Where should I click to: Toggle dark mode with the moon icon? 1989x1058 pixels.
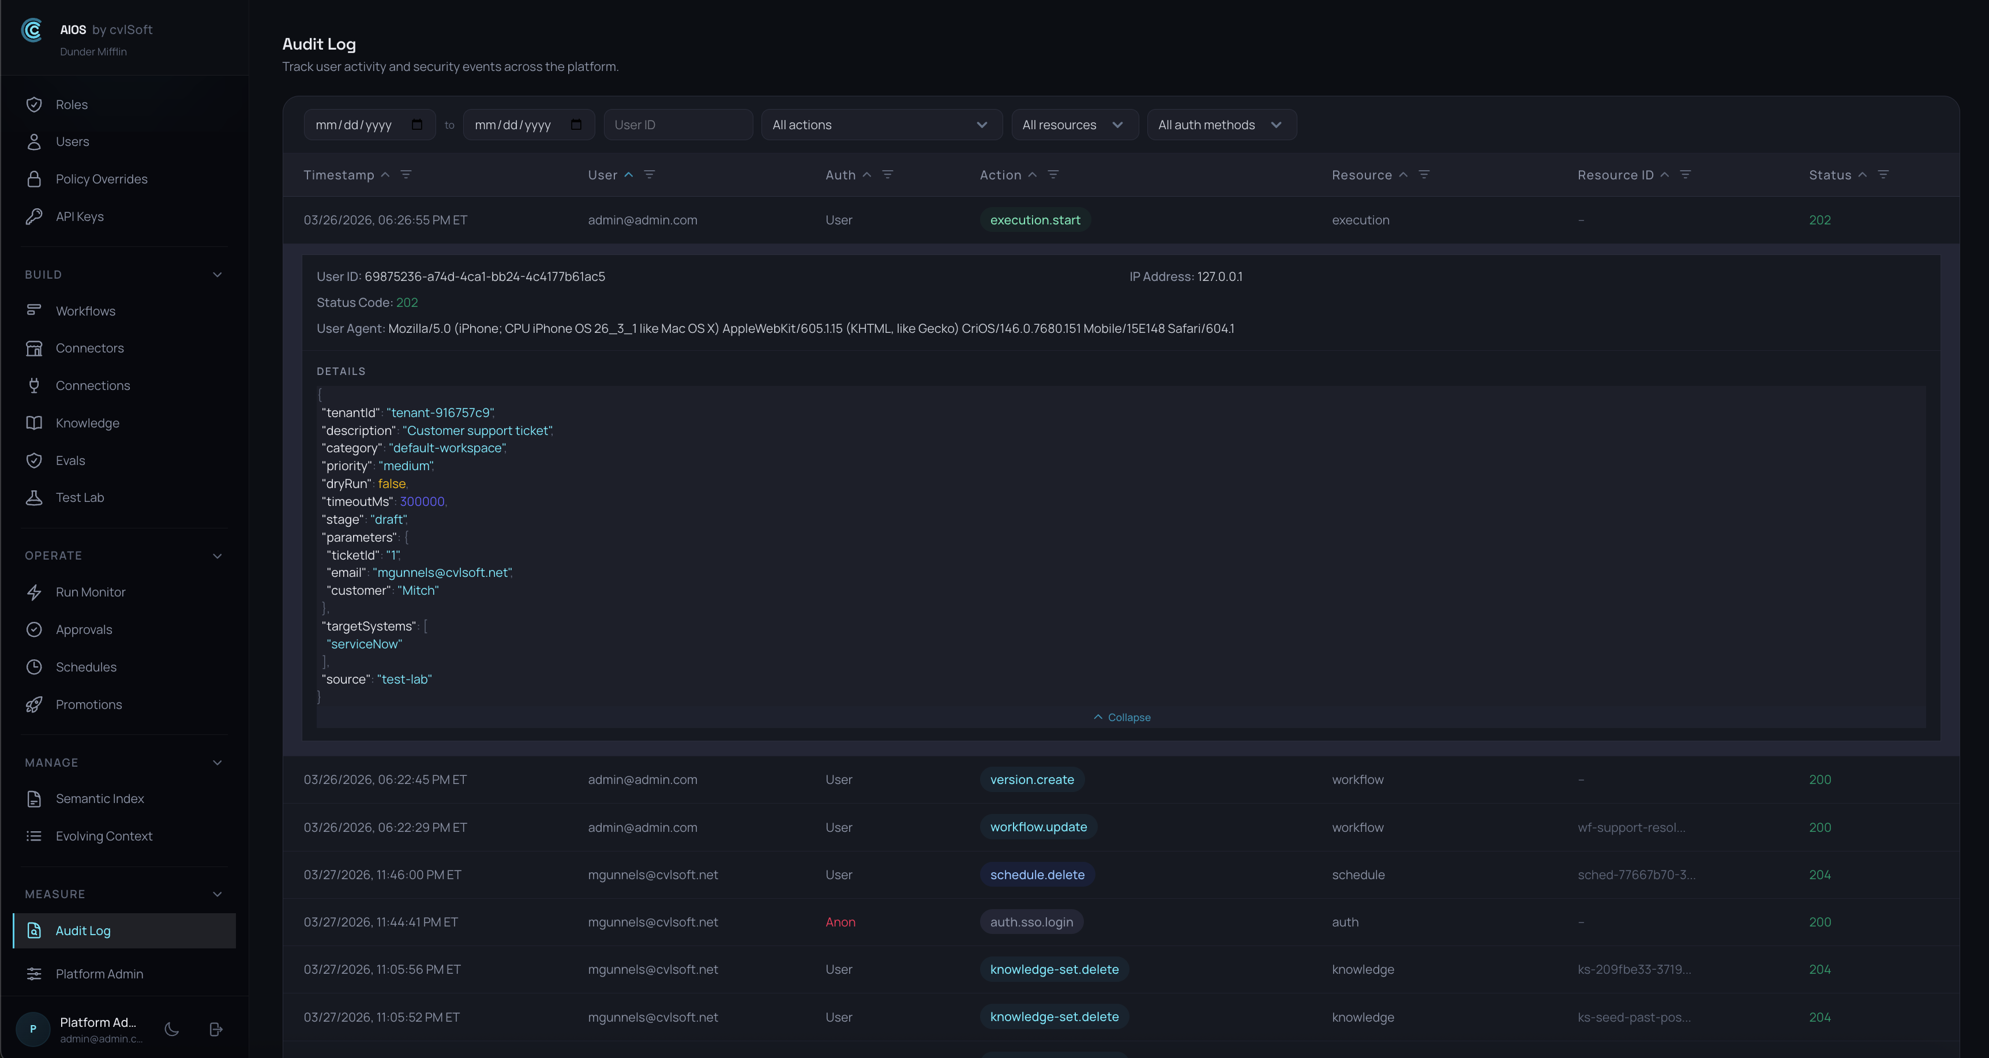coord(172,1029)
